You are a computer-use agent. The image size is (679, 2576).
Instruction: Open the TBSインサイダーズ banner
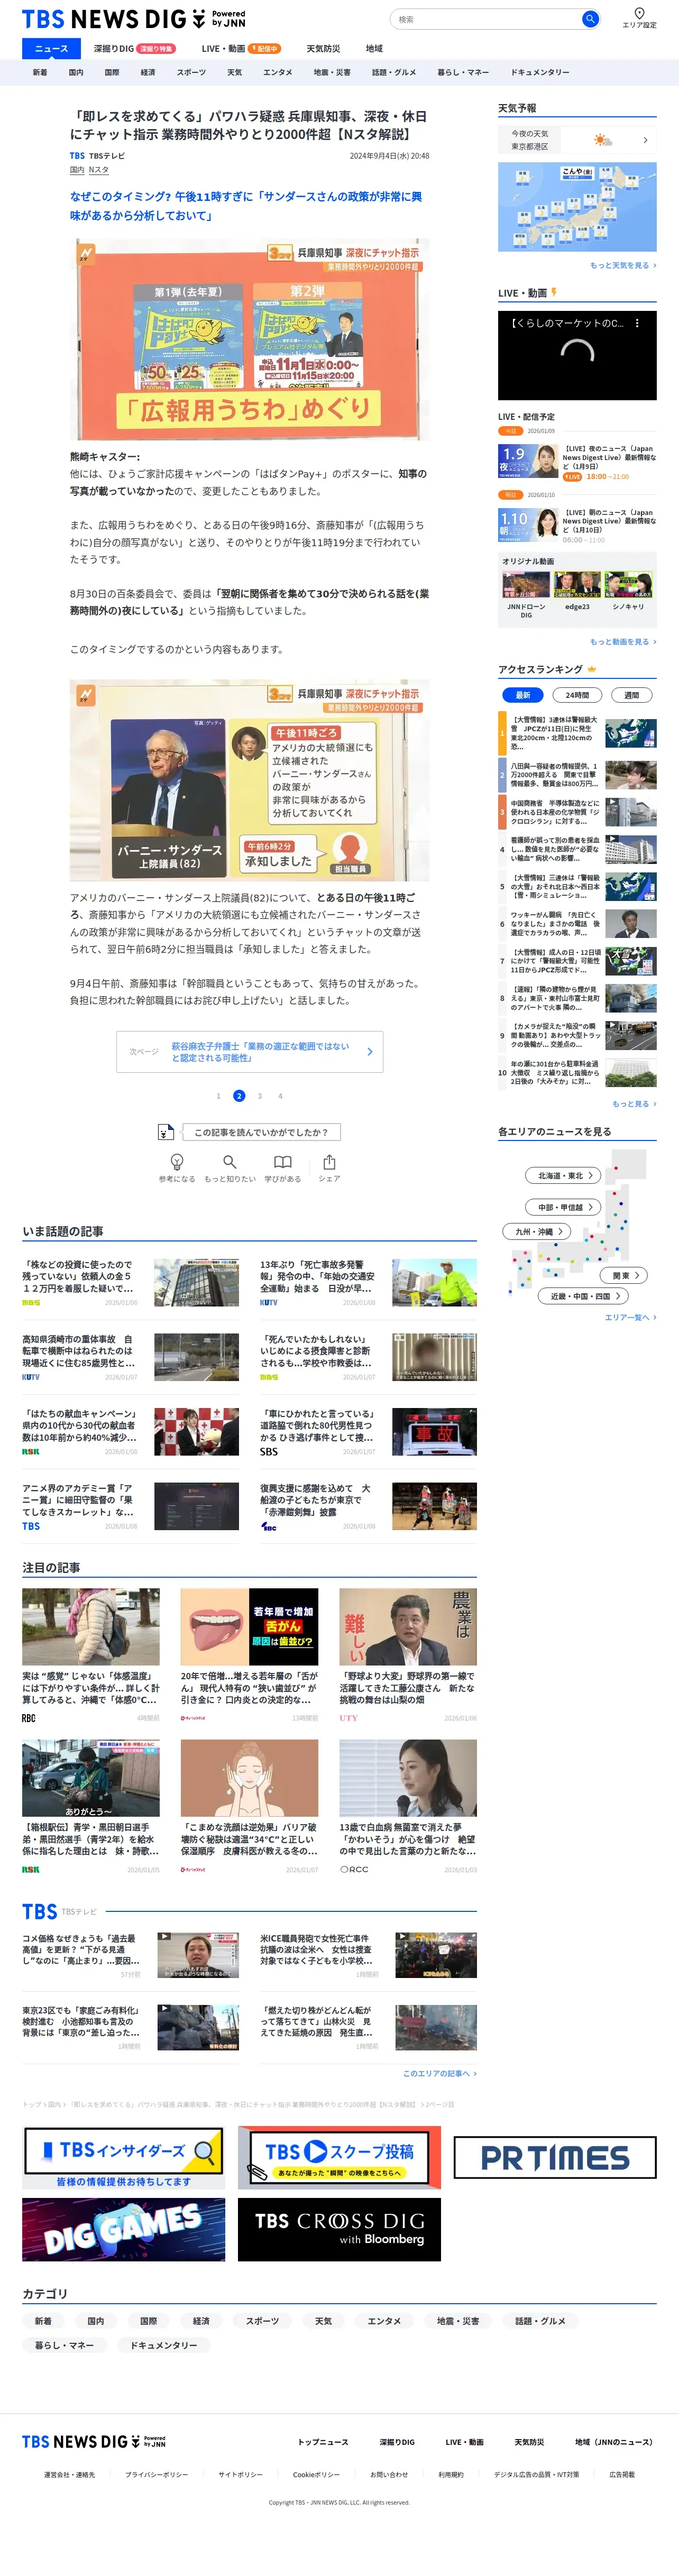coord(123,2158)
